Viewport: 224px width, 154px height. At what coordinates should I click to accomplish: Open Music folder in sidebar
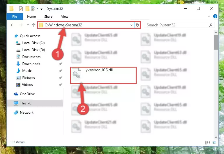pyautogui.click(x=27, y=71)
